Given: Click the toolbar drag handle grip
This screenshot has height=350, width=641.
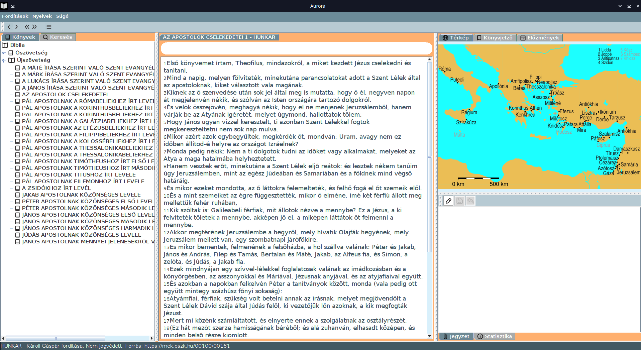Looking at the screenshot, I should click(3, 27).
